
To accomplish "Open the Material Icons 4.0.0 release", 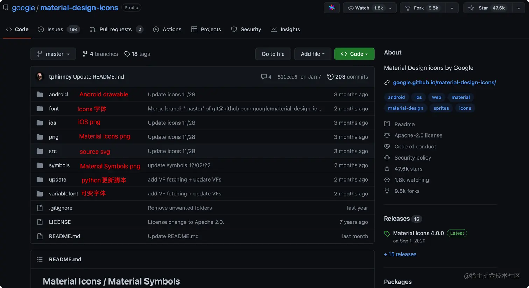I will [418, 233].
